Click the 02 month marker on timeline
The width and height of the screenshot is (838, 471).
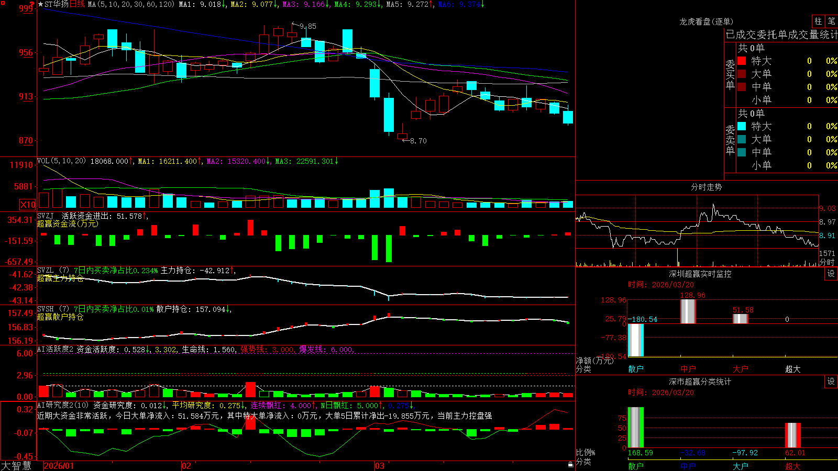186,466
